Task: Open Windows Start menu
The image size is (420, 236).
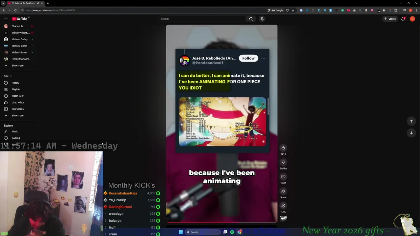Action: point(180,232)
